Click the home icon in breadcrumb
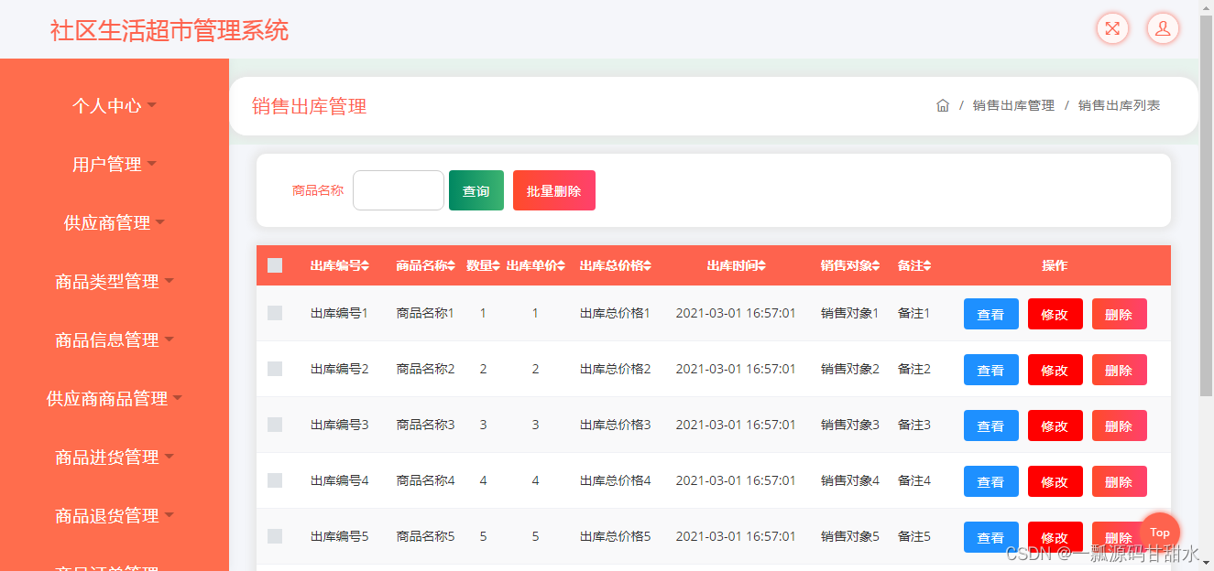 coord(943,105)
